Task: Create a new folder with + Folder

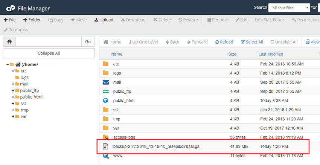Action: tap(32, 20)
